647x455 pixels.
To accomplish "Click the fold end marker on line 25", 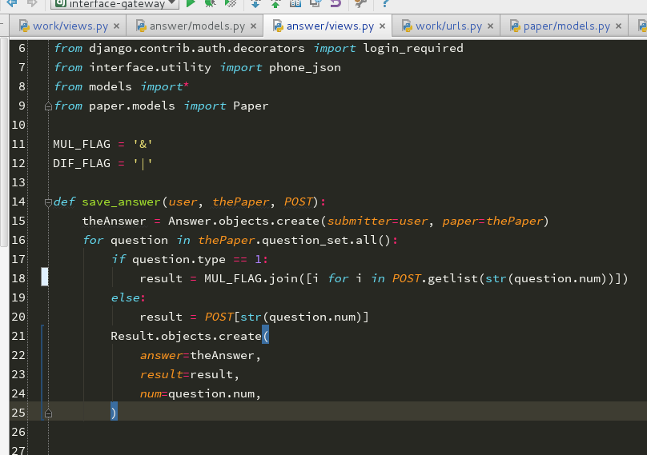I will 48,413.
